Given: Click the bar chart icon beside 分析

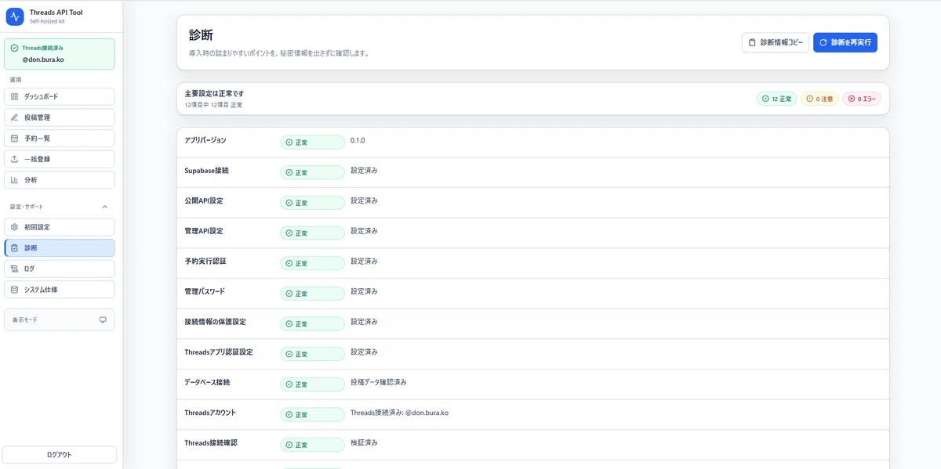Looking at the screenshot, I should coord(14,180).
